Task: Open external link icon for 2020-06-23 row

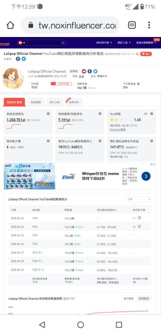Action: (x=139, y=218)
